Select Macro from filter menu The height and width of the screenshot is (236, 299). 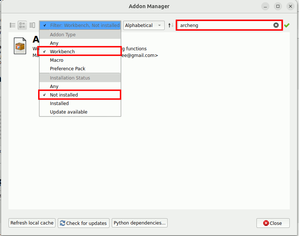[x=57, y=60]
